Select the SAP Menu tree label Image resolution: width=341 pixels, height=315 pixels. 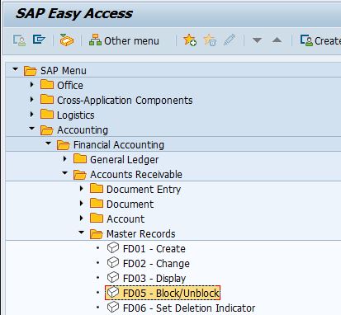pos(64,71)
